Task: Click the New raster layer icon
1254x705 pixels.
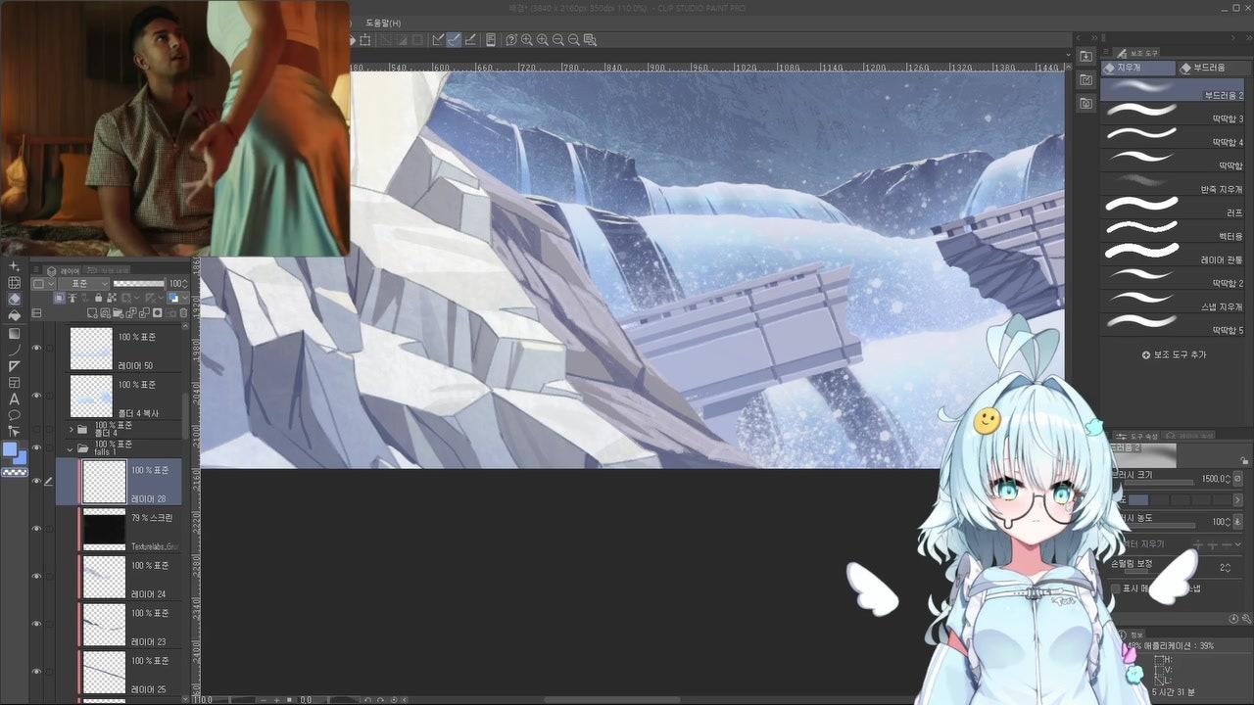Action: coord(92,313)
